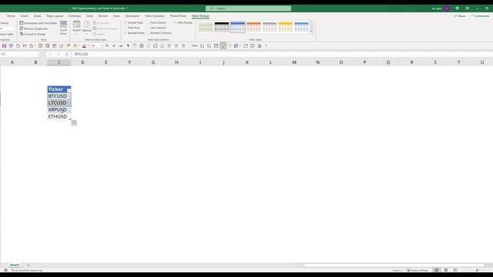Image resolution: width=493 pixels, height=277 pixels.
Task: Switch to Page Layout view in status bar
Action: pyautogui.click(x=446, y=270)
